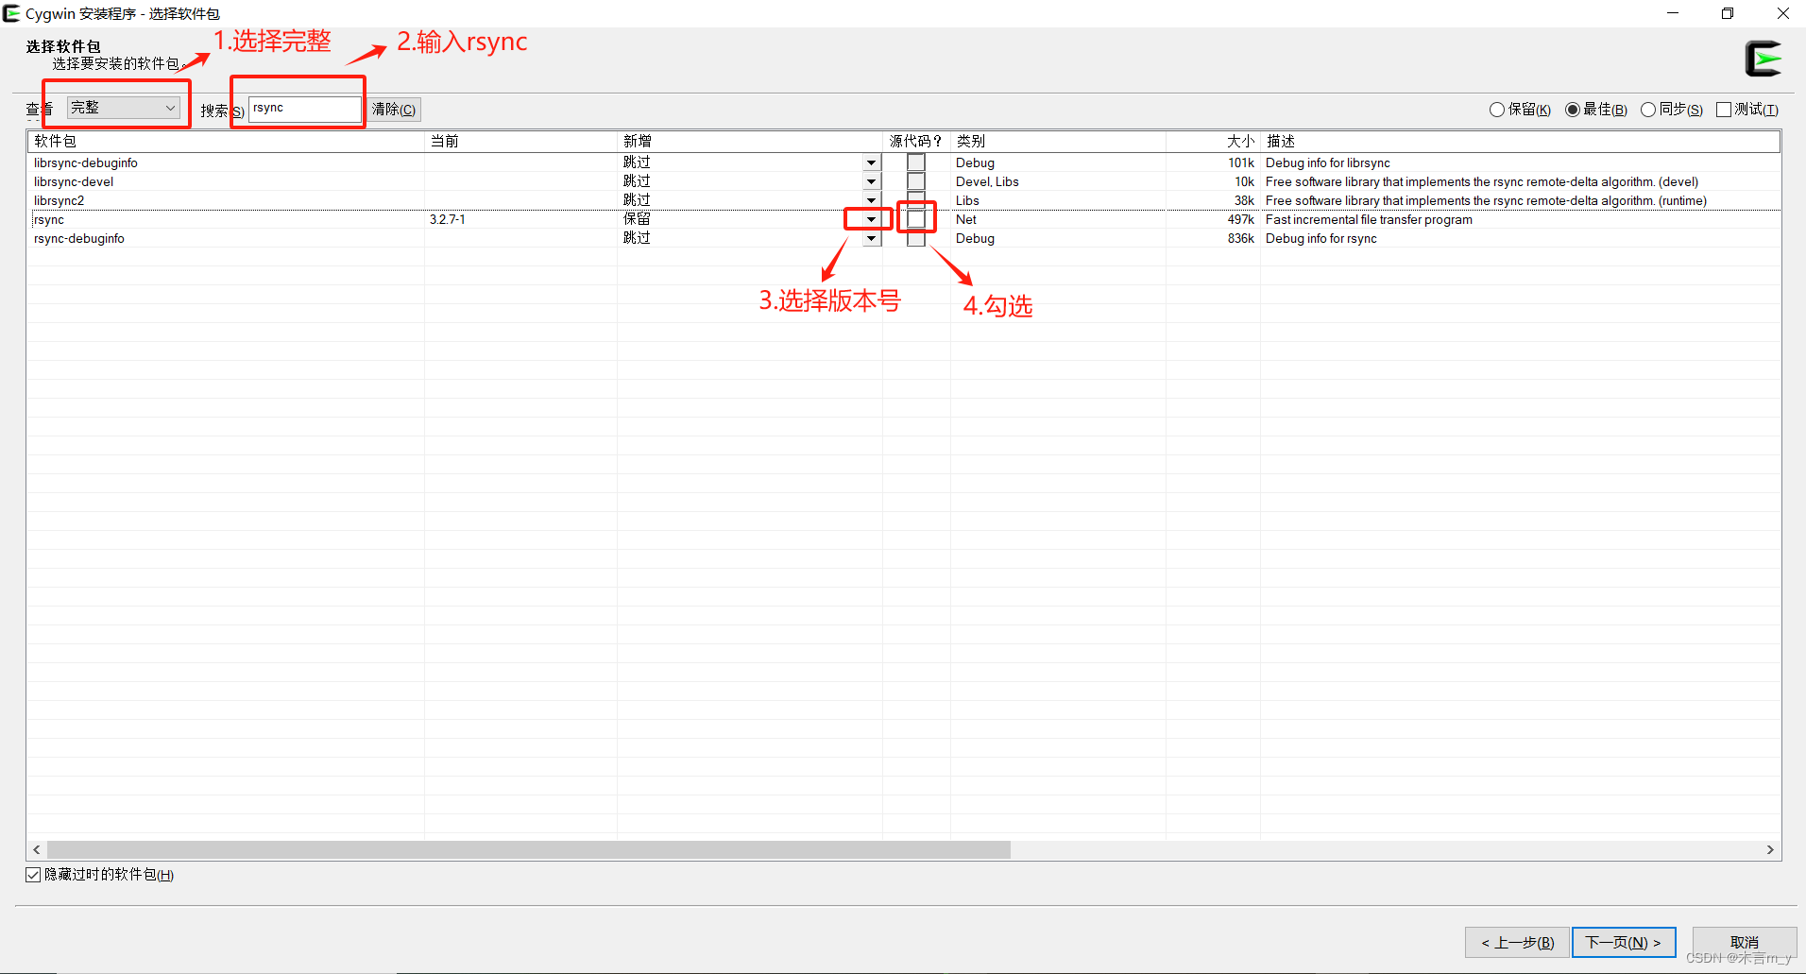Click 保留 action in rsync row

(x=637, y=219)
